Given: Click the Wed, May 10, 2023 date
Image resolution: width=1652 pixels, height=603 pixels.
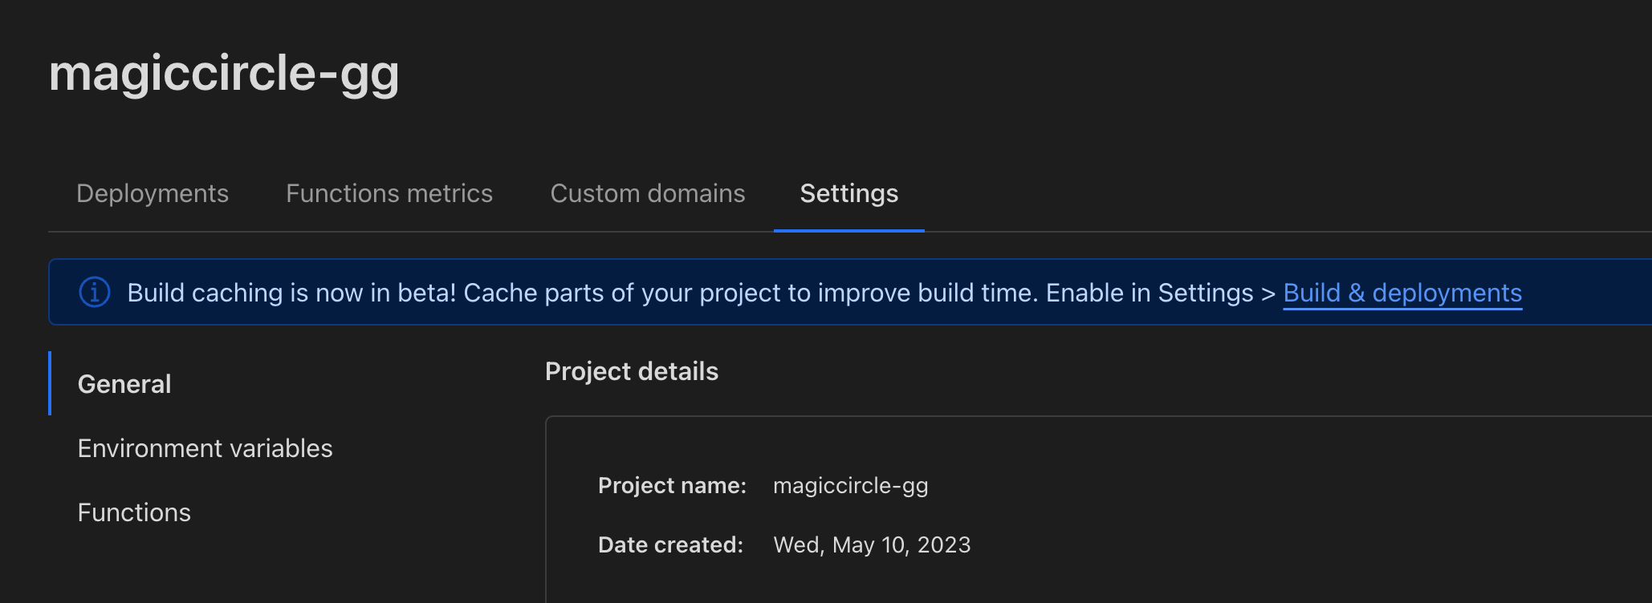Looking at the screenshot, I should click(x=872, y=544).
